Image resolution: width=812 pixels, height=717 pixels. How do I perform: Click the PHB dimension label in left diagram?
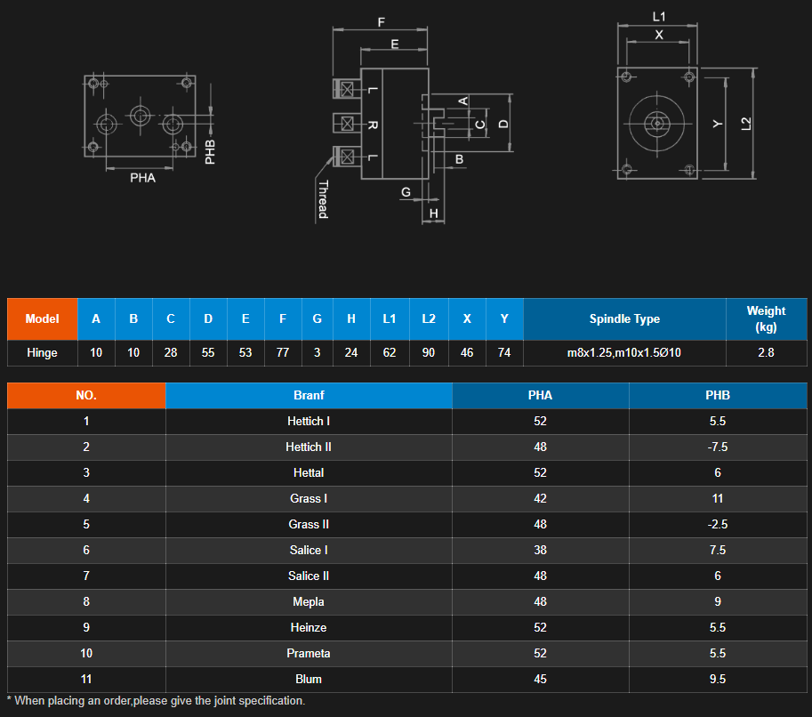pyautogui.click(x=210, y=151)
